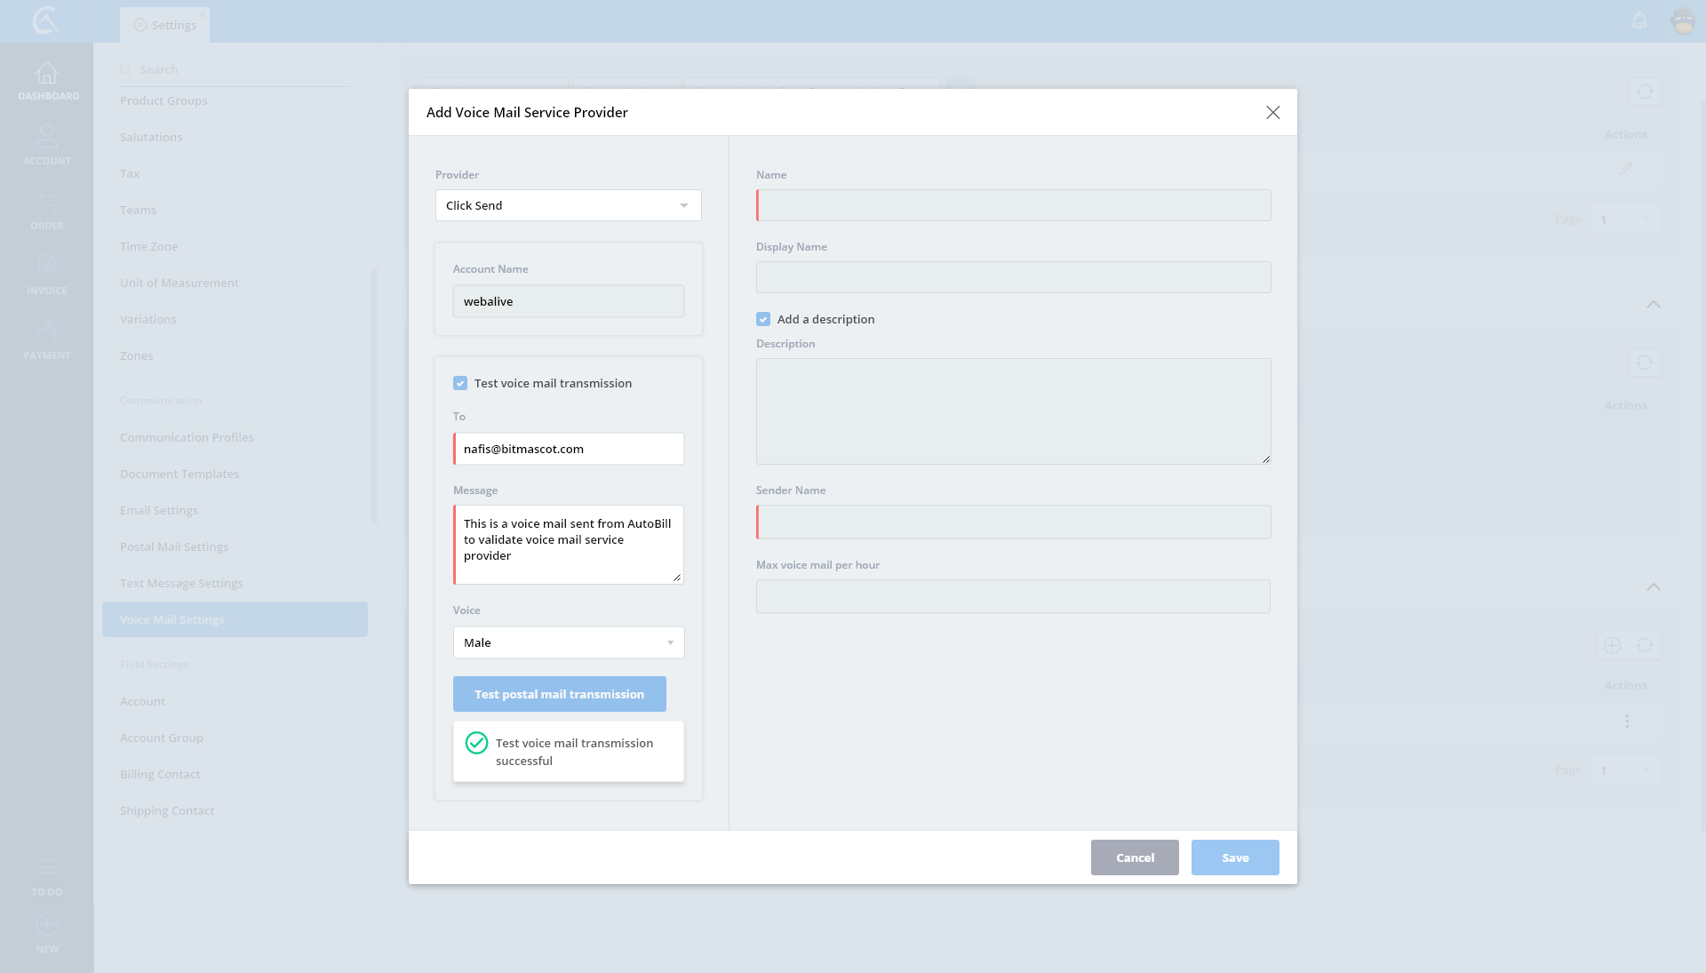Close the Add Voice Mail dialog
This screenshot has width=1706, height=973.
tap(1272, 112)
